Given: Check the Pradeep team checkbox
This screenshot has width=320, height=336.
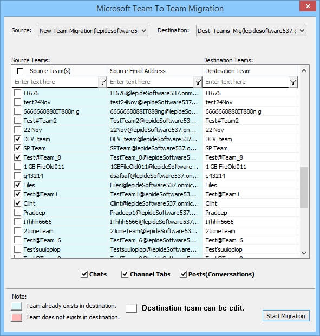Looking at the screenshot, I should pos(17,213).
